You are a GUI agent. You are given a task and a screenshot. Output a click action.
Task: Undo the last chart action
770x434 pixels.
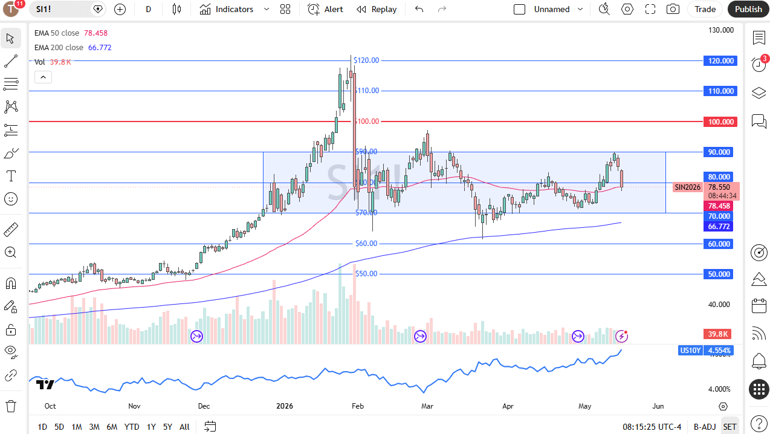419,9
